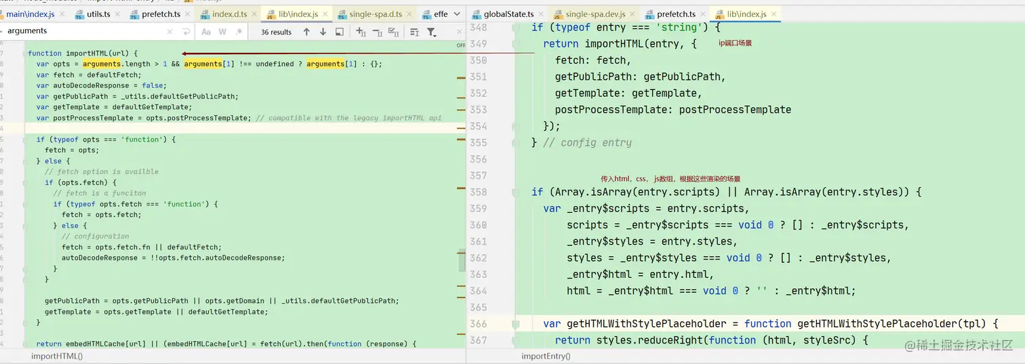Click 'getPublicPath: getPublicPath,' line
Image resolution: width=1025 pixels, height=364 pixels.
pos(641,77)
